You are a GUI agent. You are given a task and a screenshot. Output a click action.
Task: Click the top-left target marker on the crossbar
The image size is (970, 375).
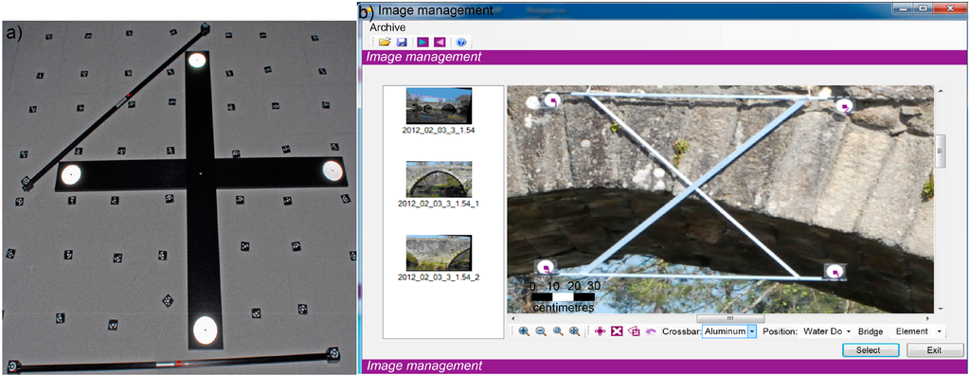click(552, 99)
